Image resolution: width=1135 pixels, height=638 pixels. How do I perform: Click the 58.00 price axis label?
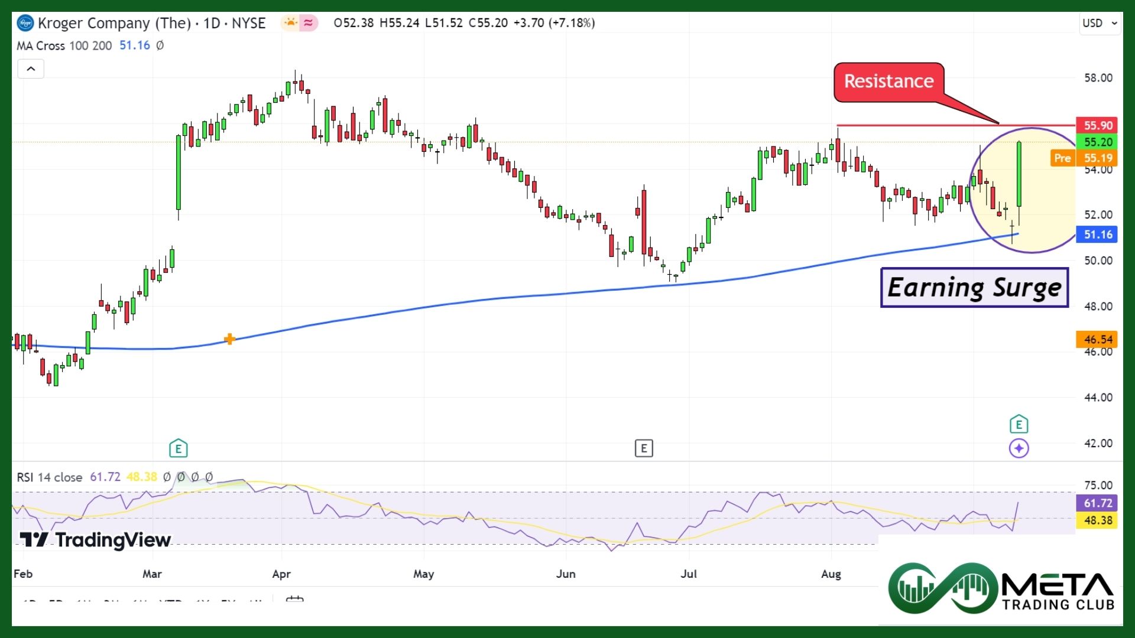click(1098, 78)
